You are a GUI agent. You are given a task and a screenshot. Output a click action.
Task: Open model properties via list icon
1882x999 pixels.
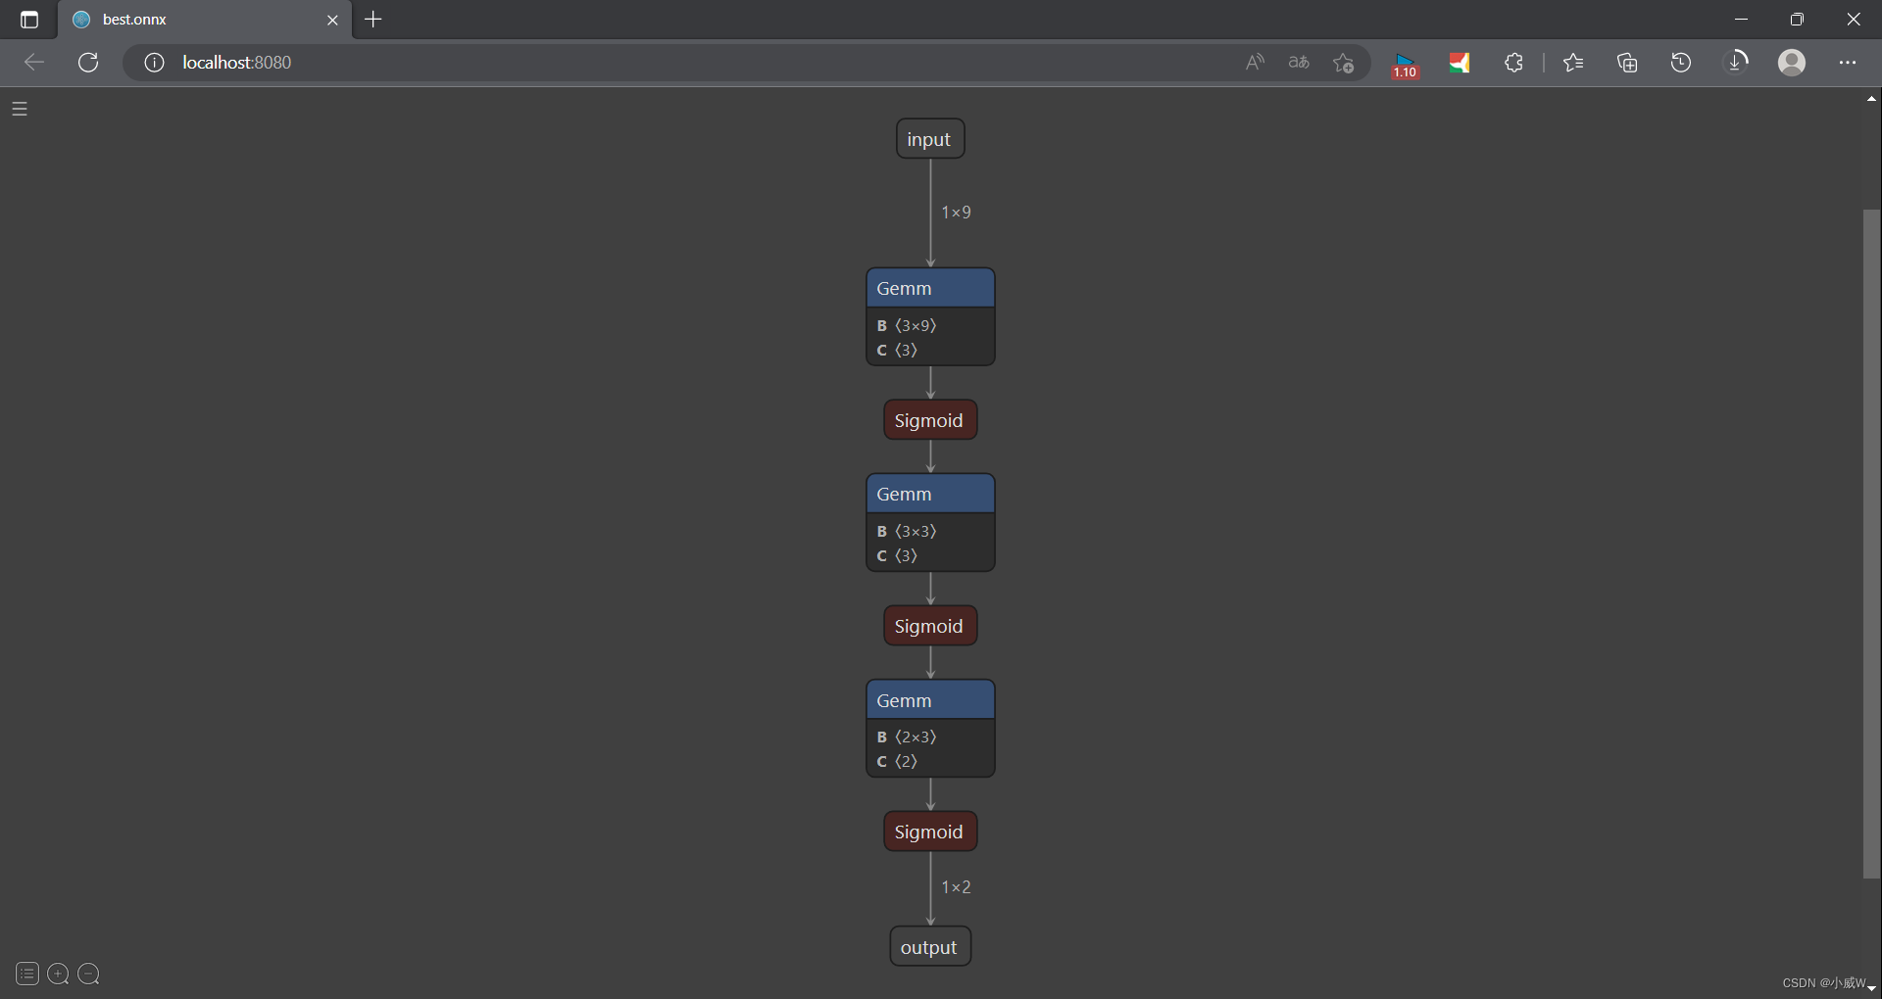click(x=25, y=974)
